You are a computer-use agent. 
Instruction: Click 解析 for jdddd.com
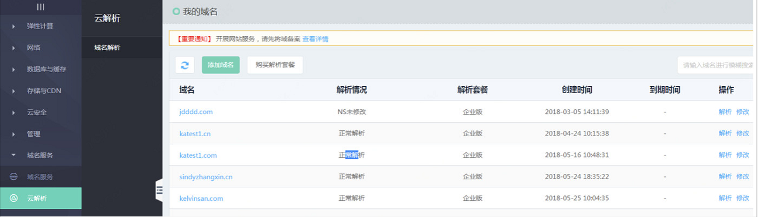(725, 112)
